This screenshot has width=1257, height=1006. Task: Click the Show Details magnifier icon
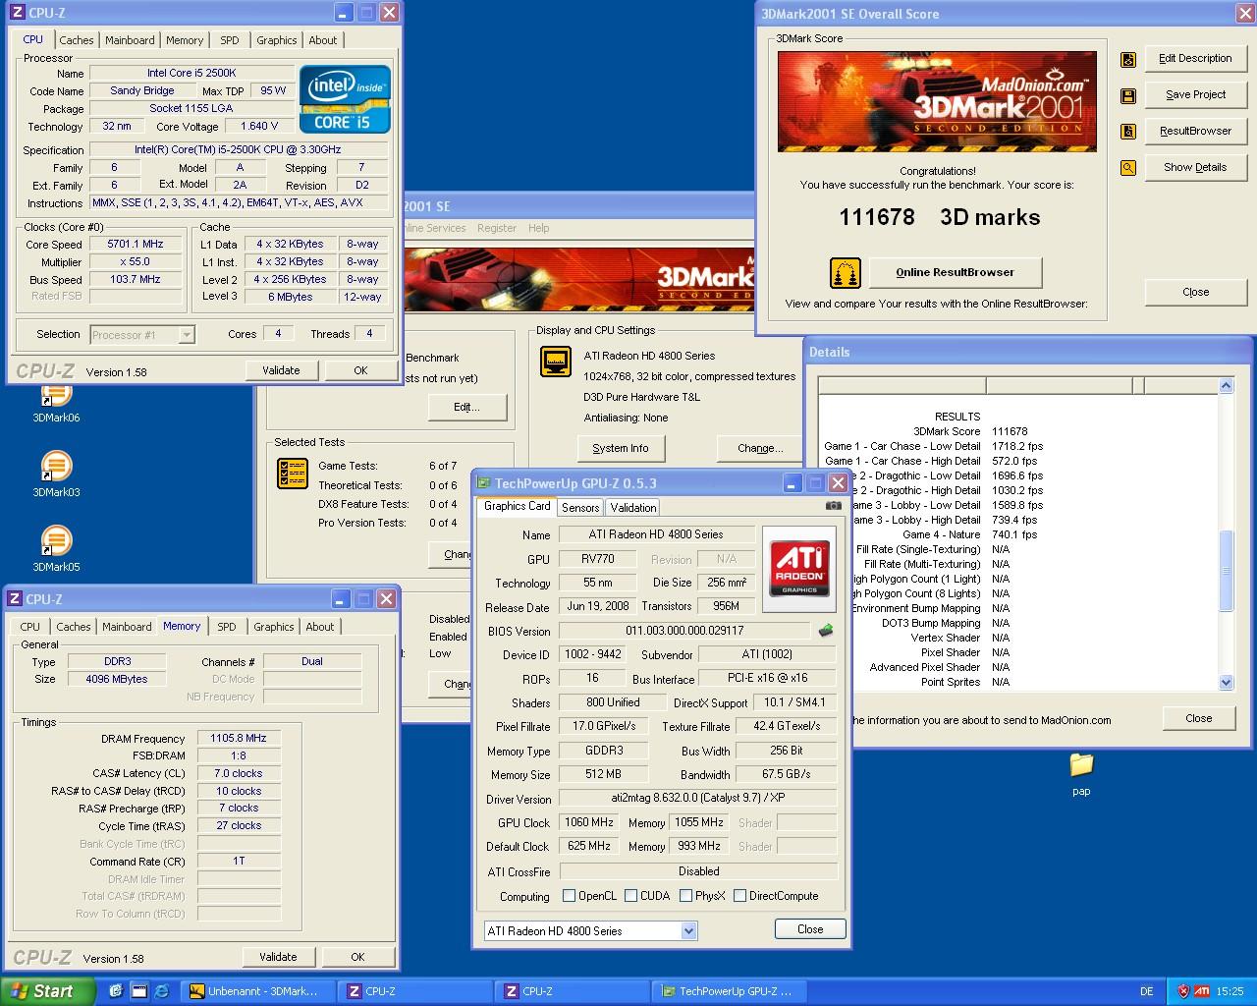coord(1128,167)
